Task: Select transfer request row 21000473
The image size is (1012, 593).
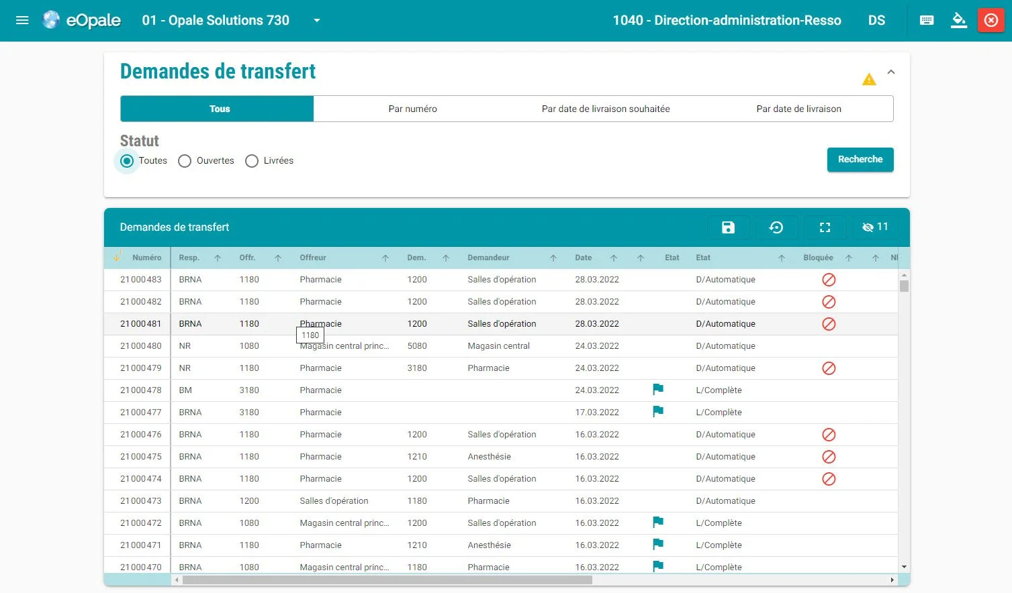Action: click(x=501, y=501)
